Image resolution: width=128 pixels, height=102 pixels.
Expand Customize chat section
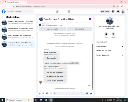pyautogui.click(x=110, y=42)
